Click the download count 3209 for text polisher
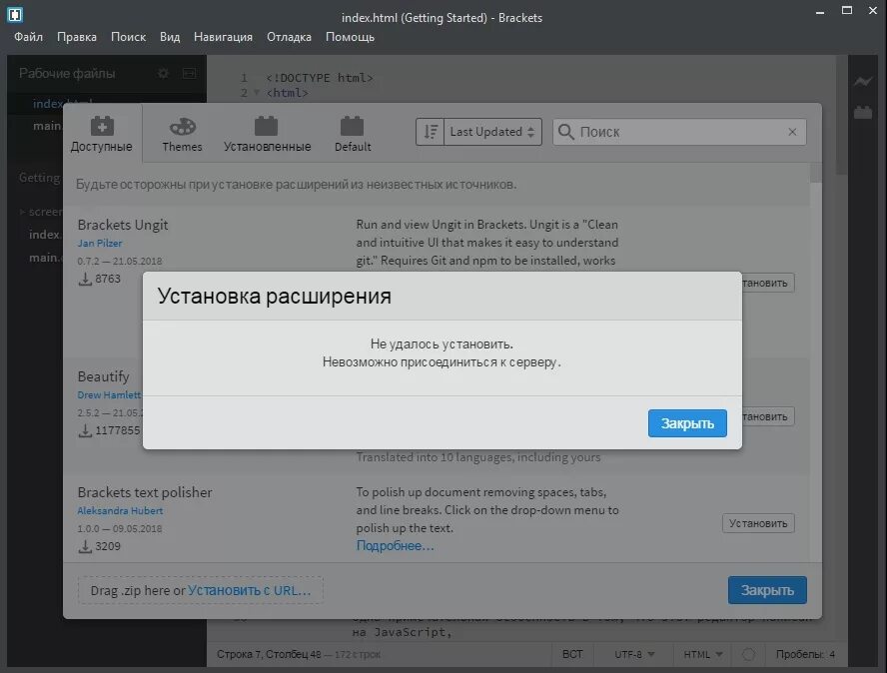This screenshot has height=673, width=887. pos(99,546)
